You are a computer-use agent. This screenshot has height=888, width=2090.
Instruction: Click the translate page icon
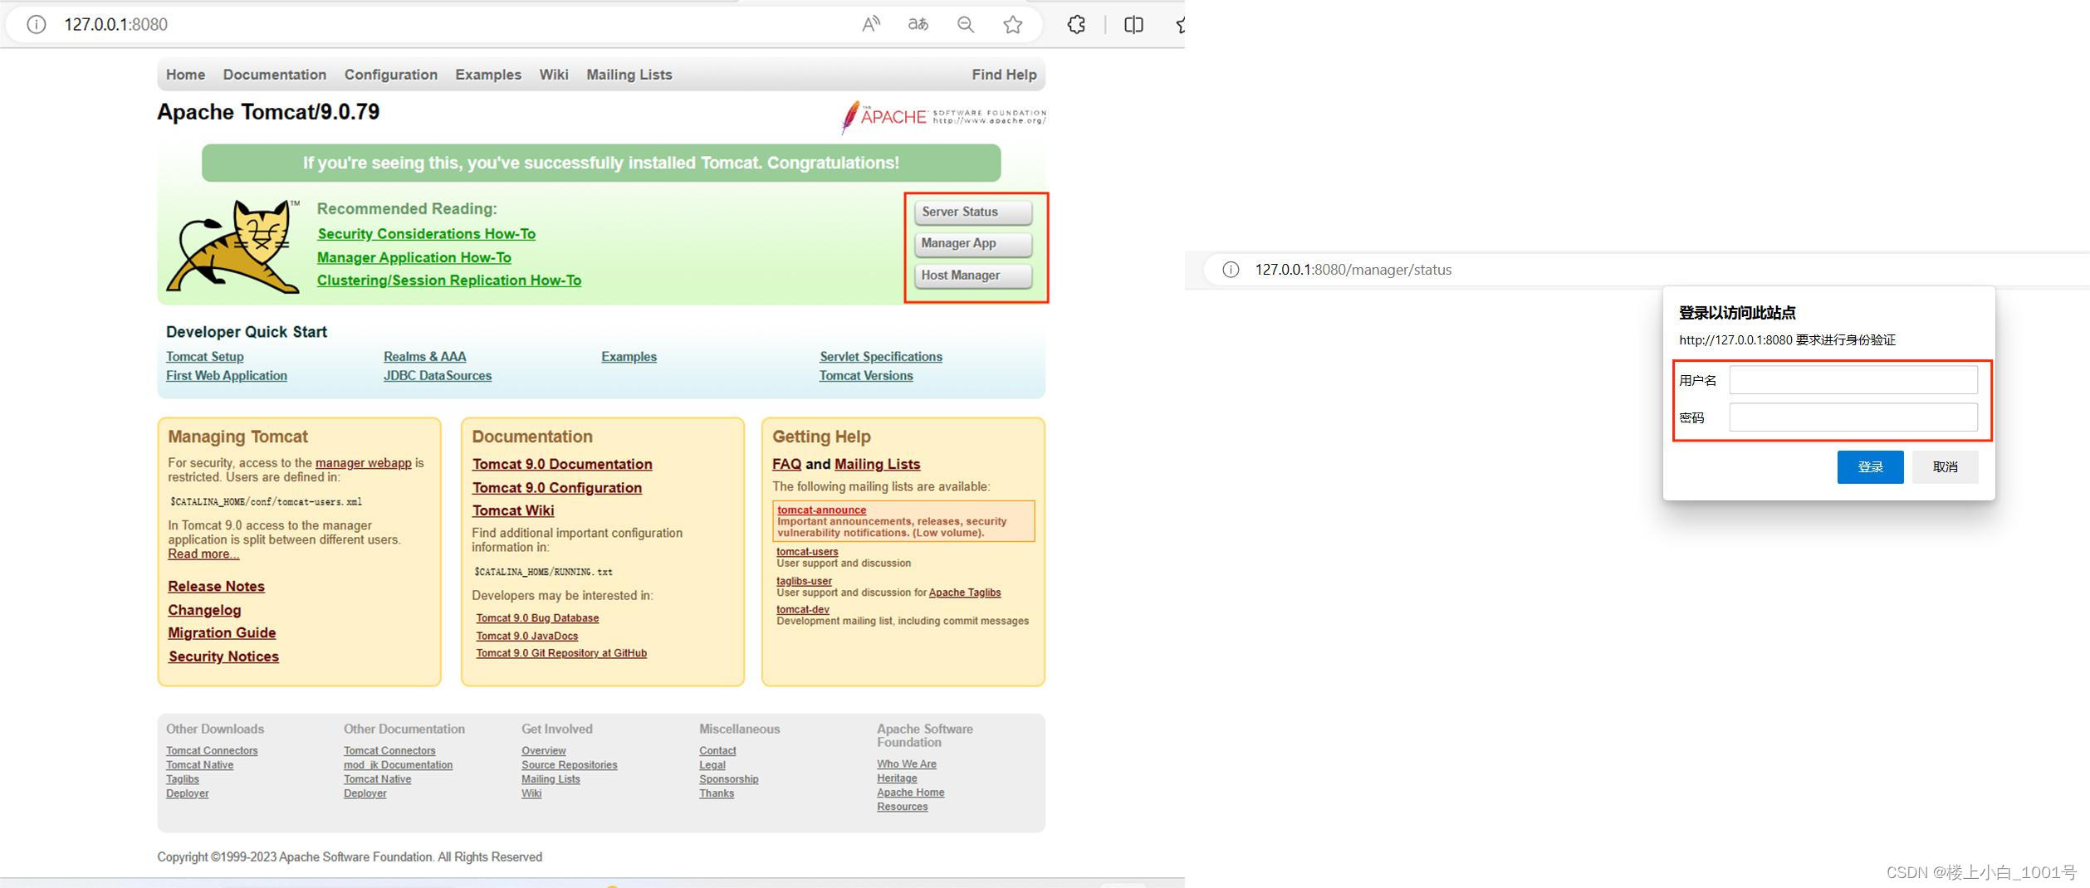coord(918,24)
